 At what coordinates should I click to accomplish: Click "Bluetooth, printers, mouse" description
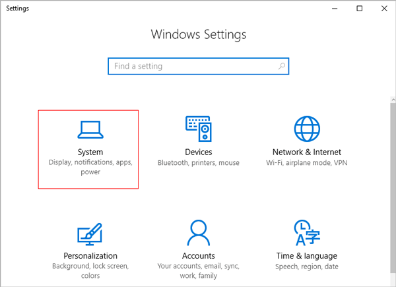[199, 163]
